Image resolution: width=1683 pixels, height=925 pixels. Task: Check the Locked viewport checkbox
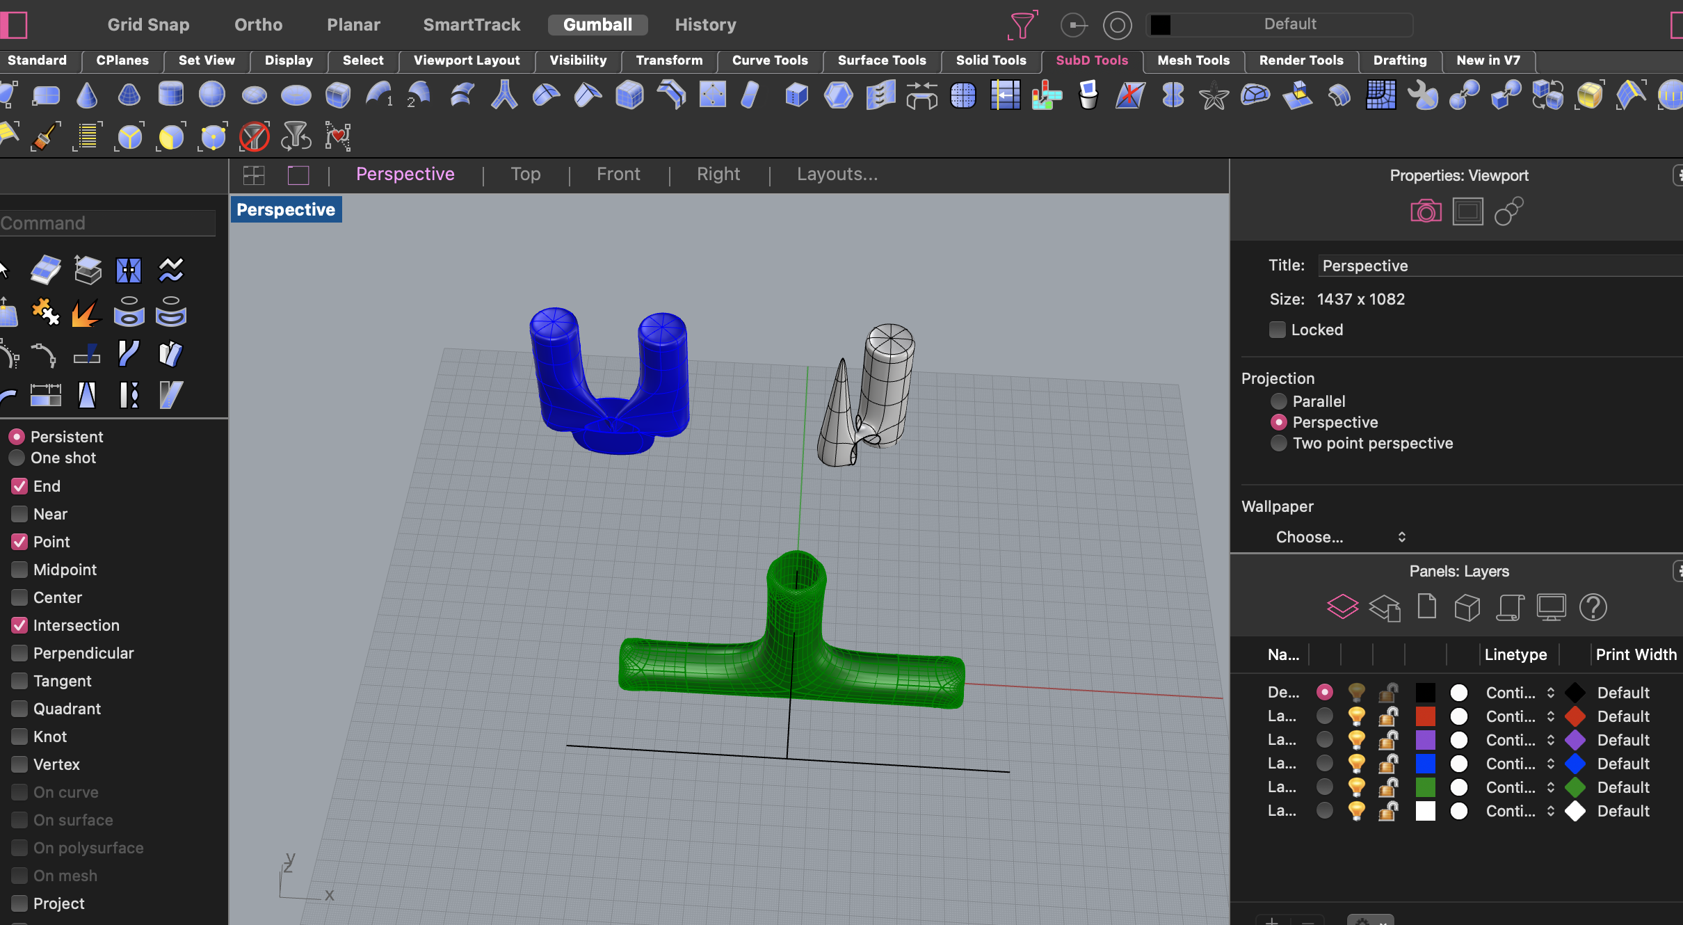pyautogui.click(x=1278, y=330)
